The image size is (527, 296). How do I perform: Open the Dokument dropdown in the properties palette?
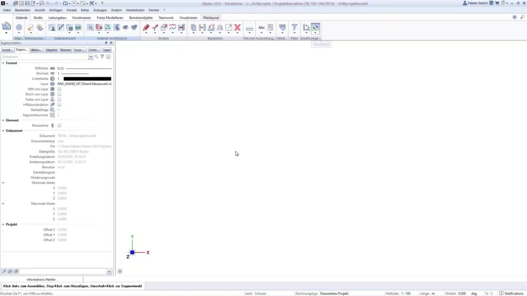[91, 56]
